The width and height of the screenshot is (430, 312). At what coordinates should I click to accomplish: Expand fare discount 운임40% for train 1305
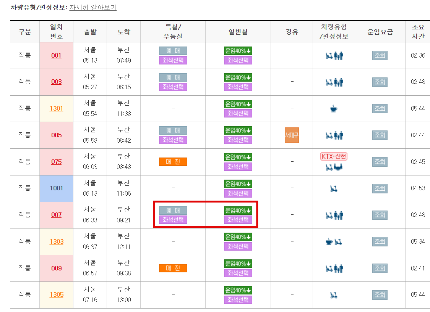click(238, 290)
